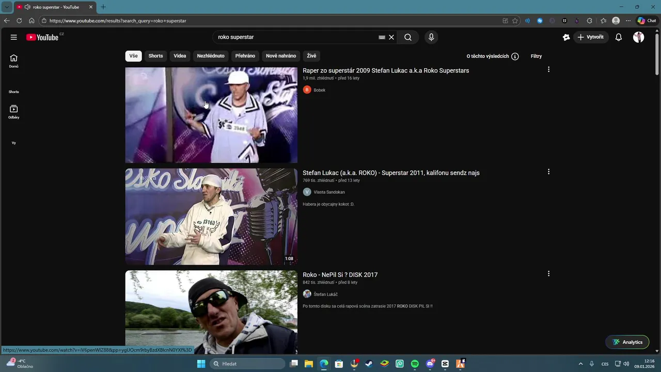
Task: Open the on-screen keyboard icon in the search box
Action: point(382,37)
